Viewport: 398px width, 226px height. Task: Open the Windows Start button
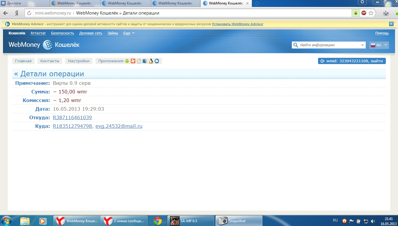[x=7, y=221]
